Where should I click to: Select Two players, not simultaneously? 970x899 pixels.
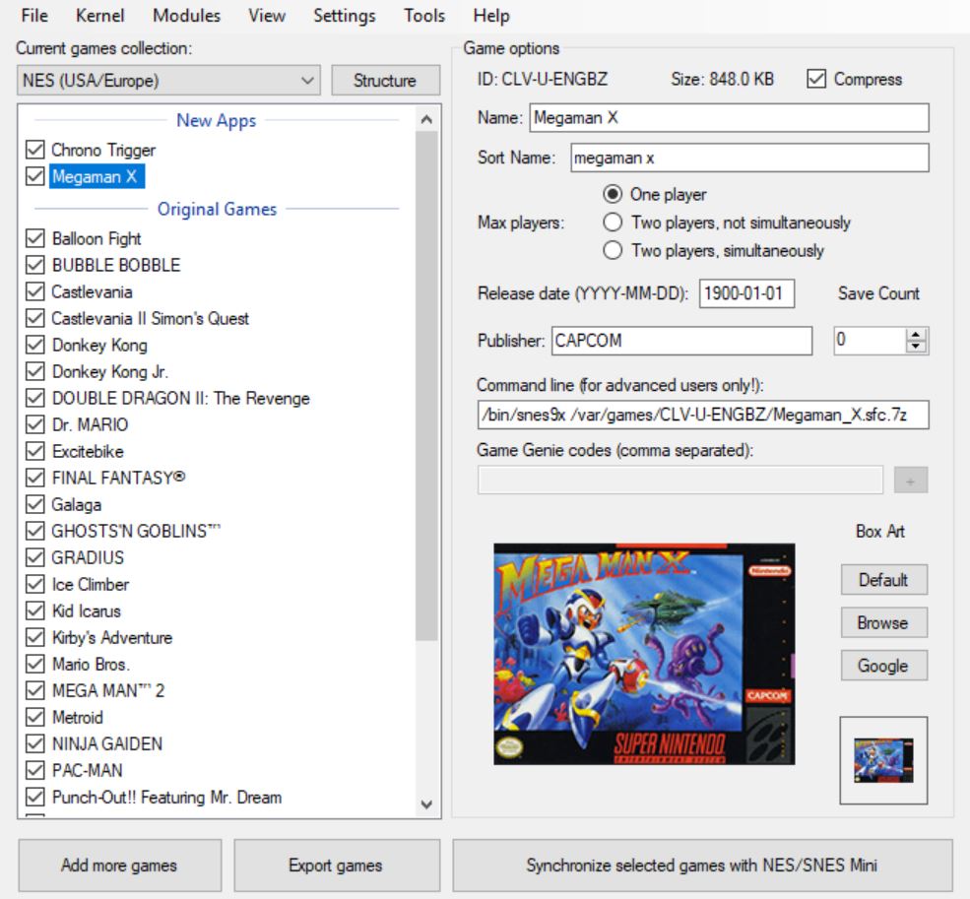coord(613,223)
